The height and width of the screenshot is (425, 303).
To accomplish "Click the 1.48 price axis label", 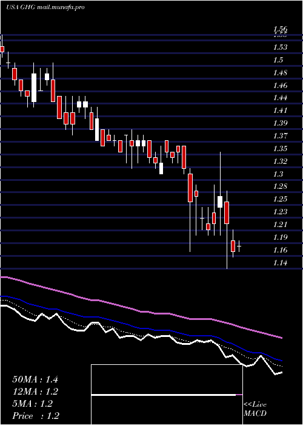I will 280,73.
